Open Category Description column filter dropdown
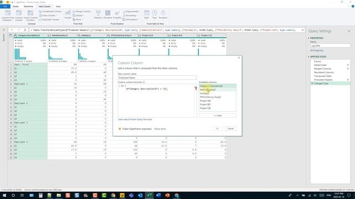The height and width of the screenshot is (199, 355). pos(45,35)
